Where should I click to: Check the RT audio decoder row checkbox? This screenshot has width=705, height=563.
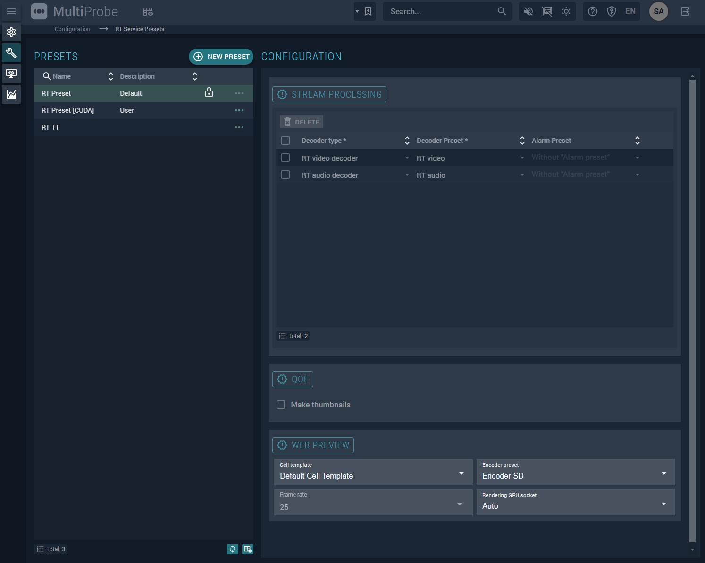coord(285,174)
